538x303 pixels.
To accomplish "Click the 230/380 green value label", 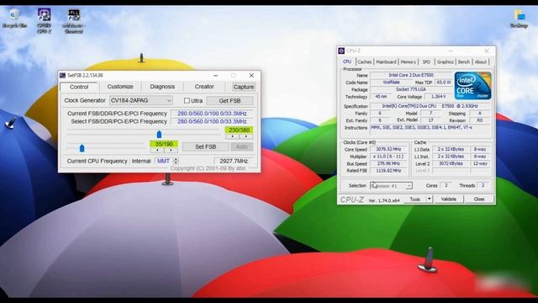I will coord(239,130).
